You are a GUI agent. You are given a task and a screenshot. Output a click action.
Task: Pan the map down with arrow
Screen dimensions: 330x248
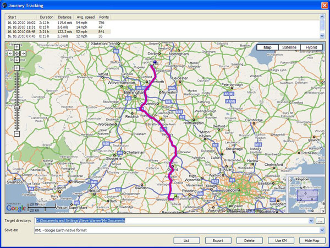coord(17,60)
